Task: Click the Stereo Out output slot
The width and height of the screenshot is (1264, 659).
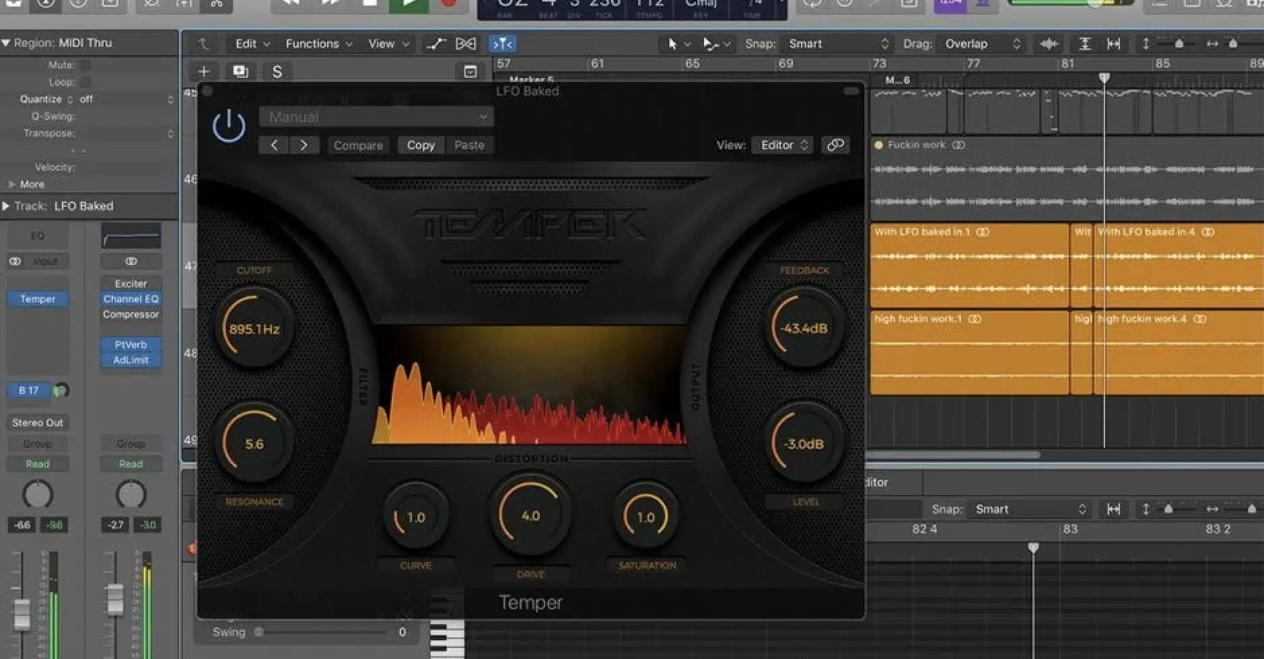Action: pyautogui.click(x=38, y=423)
